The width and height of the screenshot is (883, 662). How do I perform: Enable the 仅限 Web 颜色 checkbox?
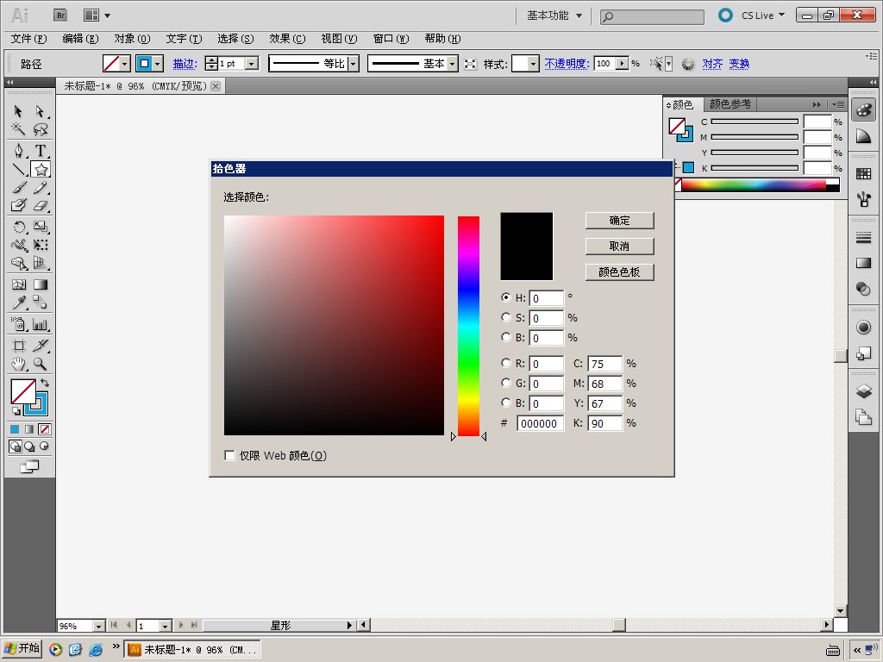[x=229, y=455]
